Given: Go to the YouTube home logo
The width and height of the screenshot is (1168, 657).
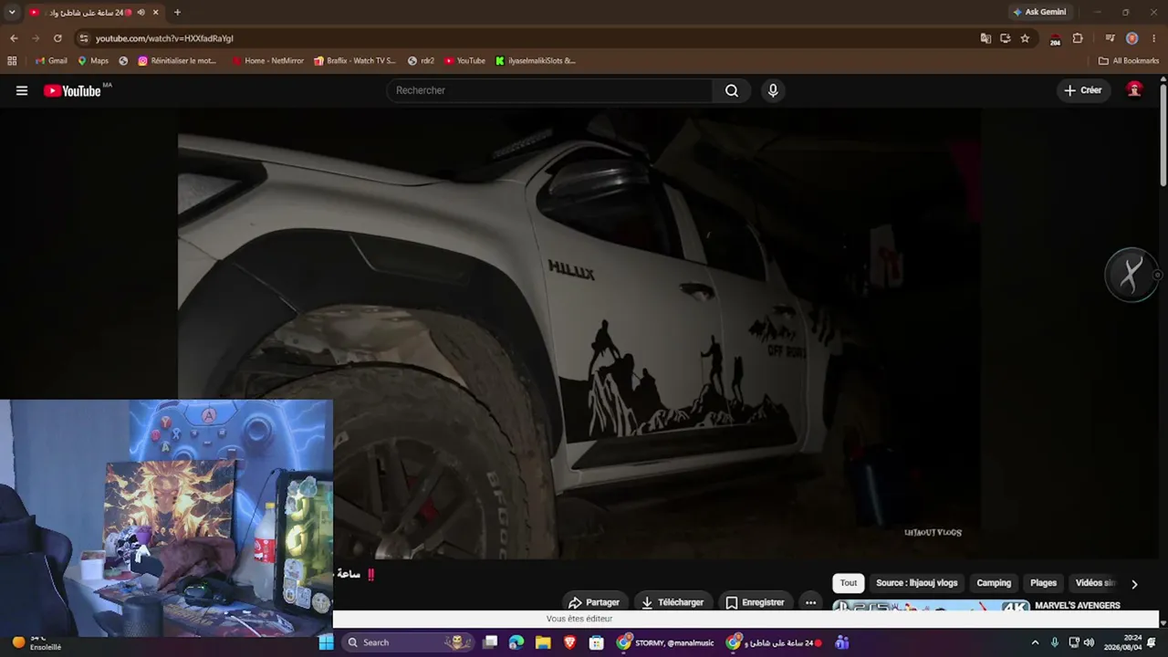Looking at the screenshot, I should point(73,90).
